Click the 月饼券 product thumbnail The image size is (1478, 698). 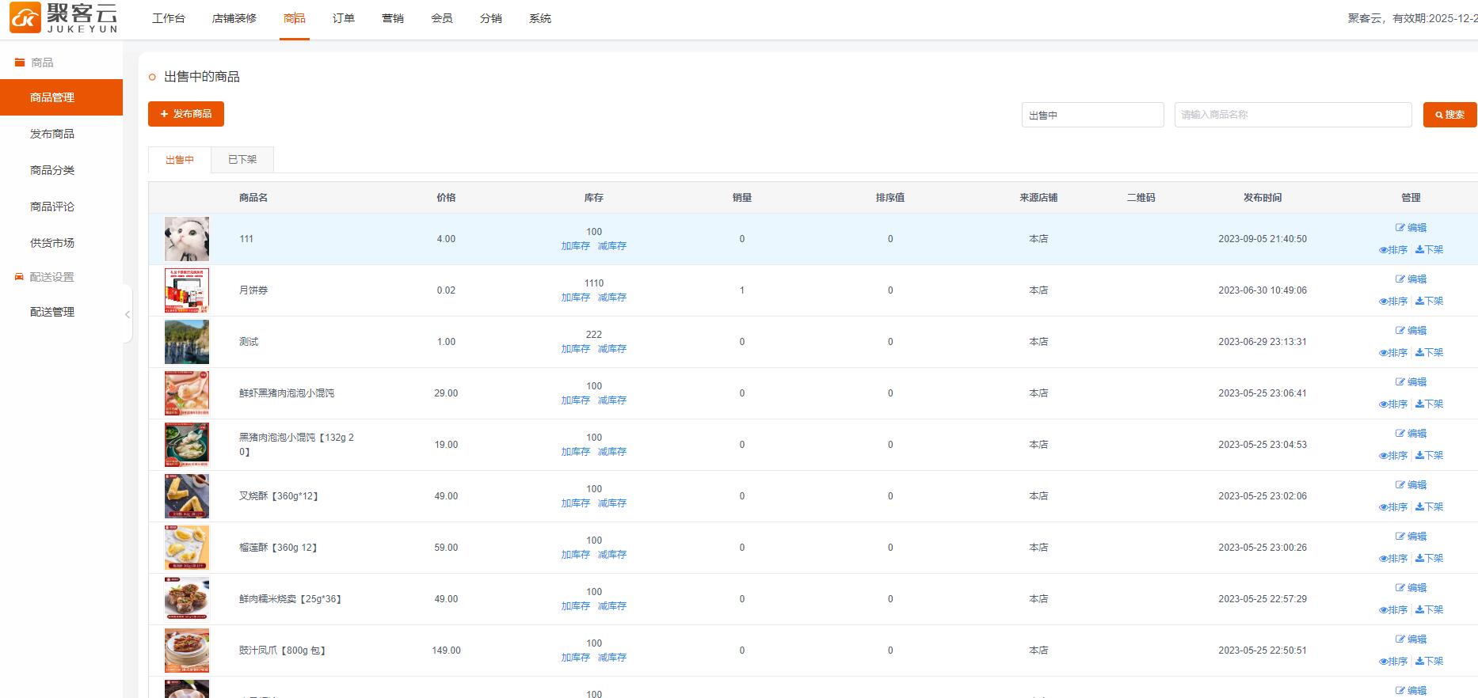pos(187,290)
